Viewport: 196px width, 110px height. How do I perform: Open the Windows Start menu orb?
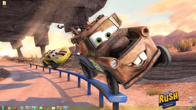[3, 108]
